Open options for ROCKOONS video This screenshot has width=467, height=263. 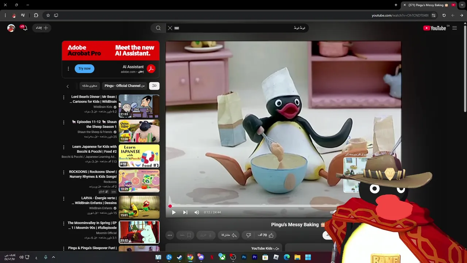[x=63, y=172]
